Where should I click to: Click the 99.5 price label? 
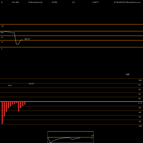click(x=10, y=86)
